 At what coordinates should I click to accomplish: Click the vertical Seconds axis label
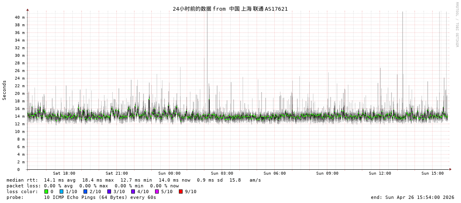pyautogui.click(x=5, y=90)
